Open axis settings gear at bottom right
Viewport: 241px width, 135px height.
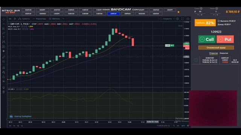click(x=188, y=126)
